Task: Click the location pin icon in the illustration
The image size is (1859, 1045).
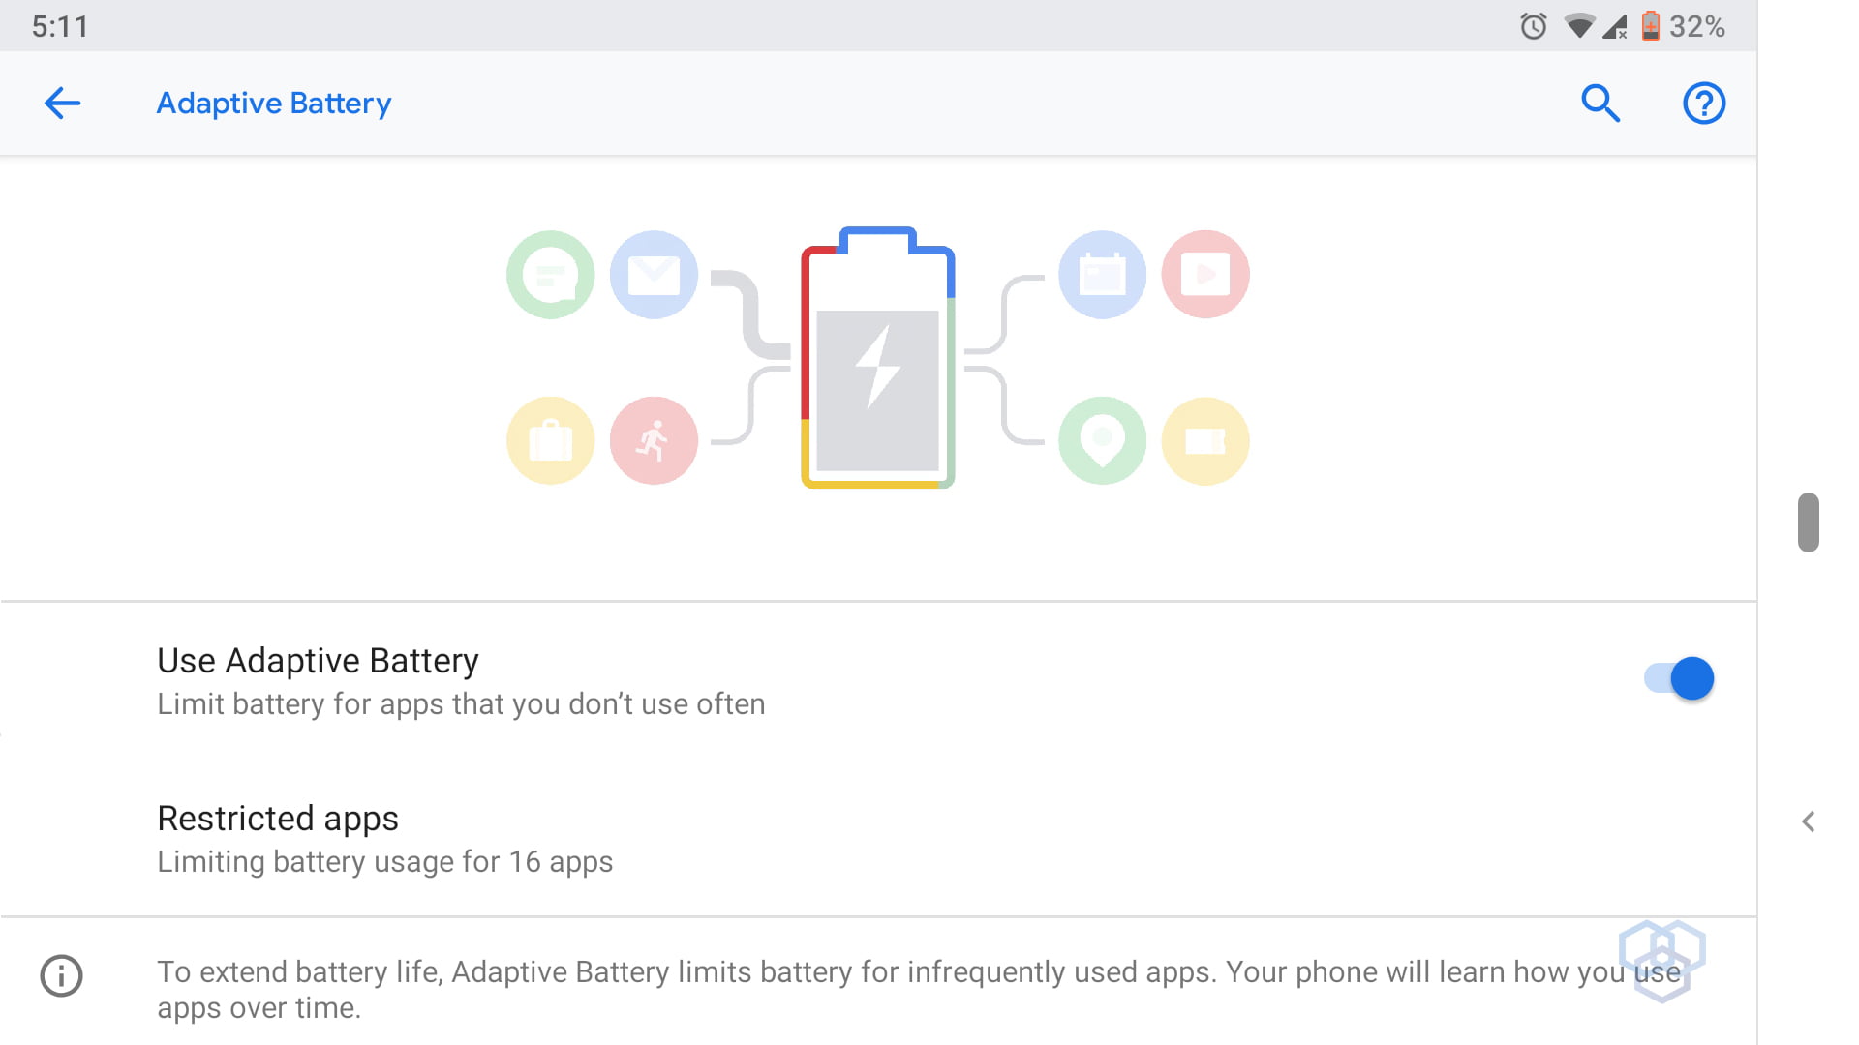Action: tap(1102, 440)
